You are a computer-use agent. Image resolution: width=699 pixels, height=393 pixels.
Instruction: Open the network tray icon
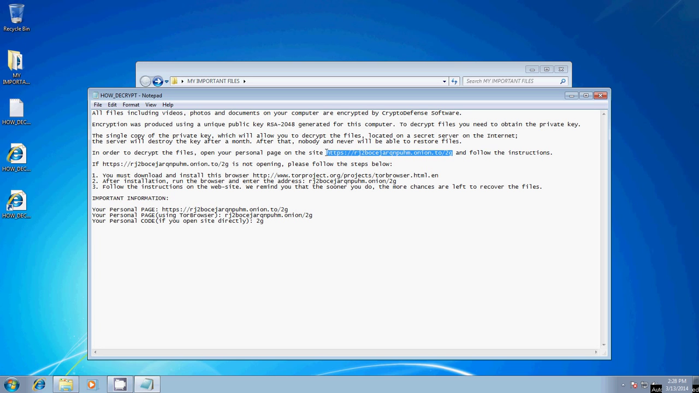(x=644, y=385)
